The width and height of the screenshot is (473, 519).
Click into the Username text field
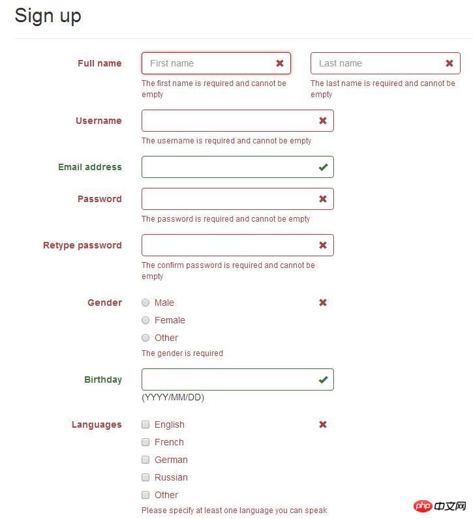click(x=227, y=121)
